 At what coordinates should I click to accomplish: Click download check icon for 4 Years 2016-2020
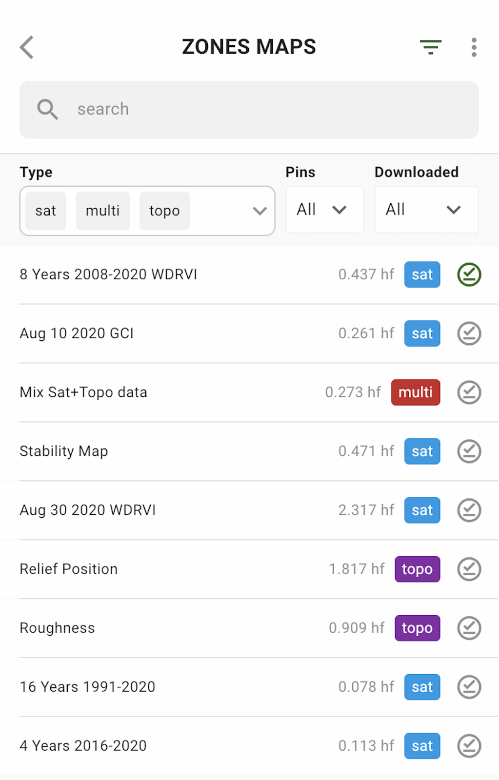point(469,746)
